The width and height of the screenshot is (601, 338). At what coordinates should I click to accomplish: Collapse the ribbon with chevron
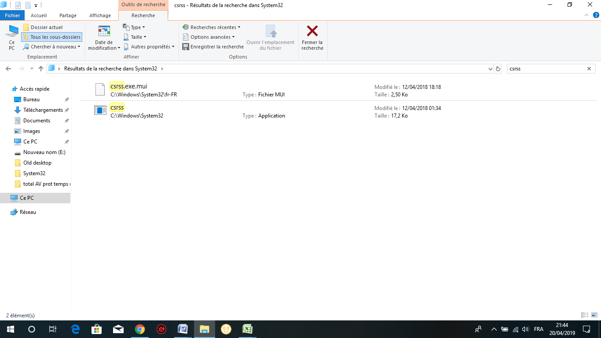tap(586, 15)
